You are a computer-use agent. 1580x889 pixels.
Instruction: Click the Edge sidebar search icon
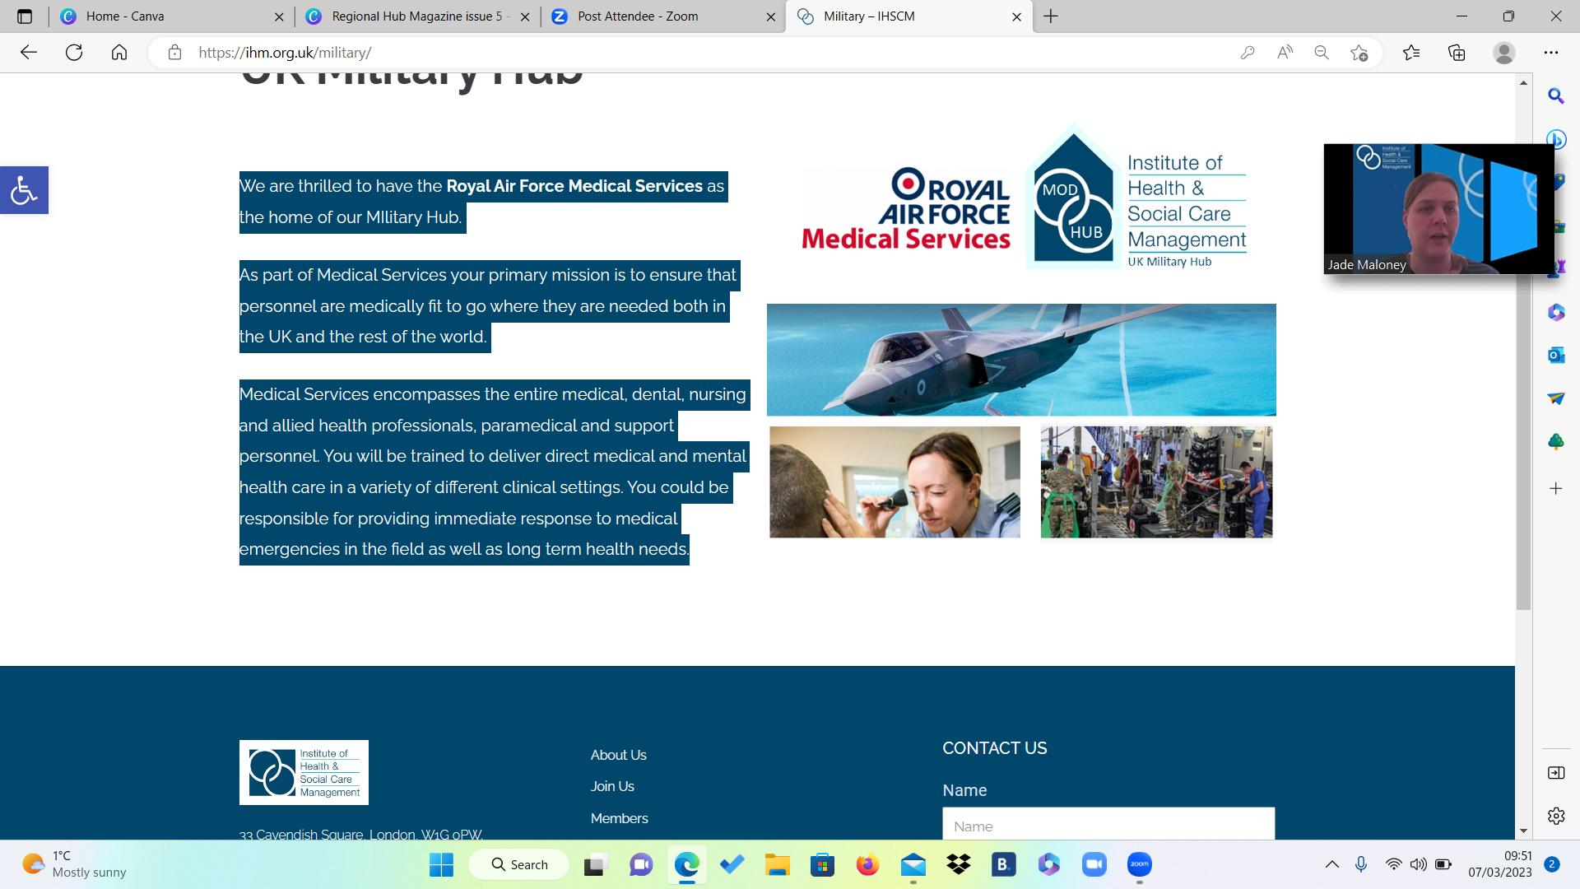point(1555,96)
